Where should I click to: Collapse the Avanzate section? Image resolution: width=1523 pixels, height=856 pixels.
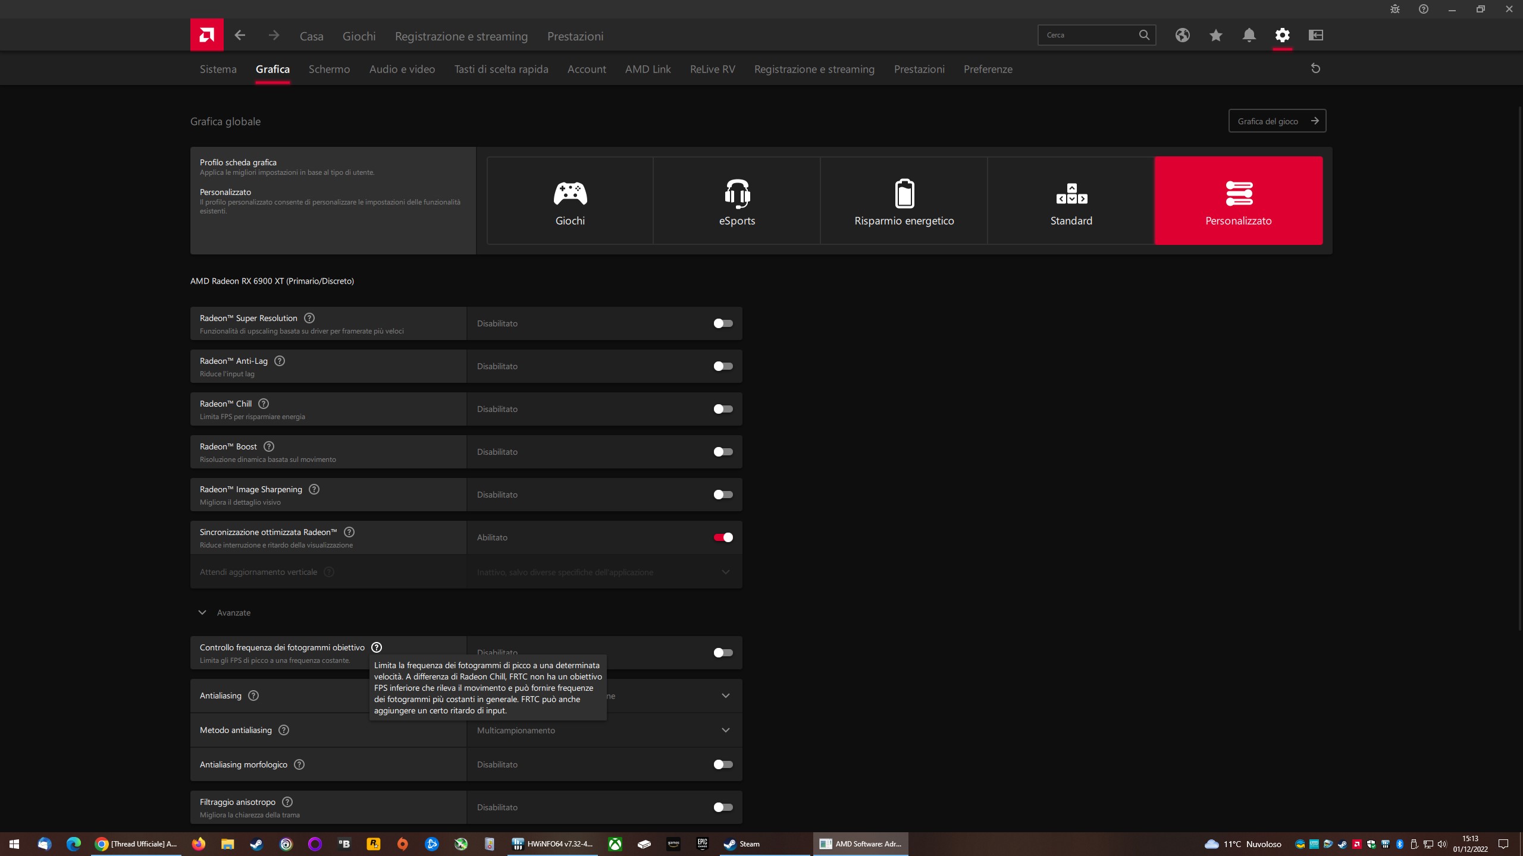click(225, 612)
